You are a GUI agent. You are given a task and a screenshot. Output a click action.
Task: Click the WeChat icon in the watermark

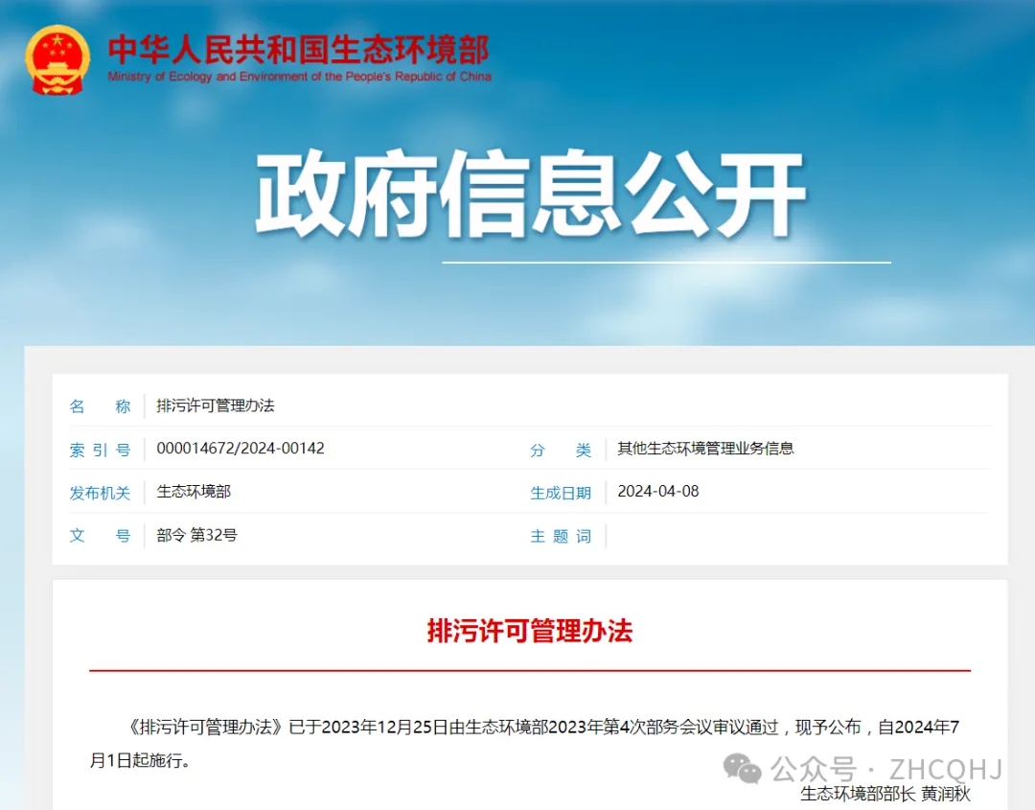pyautogui.click(x=744, y=768)
